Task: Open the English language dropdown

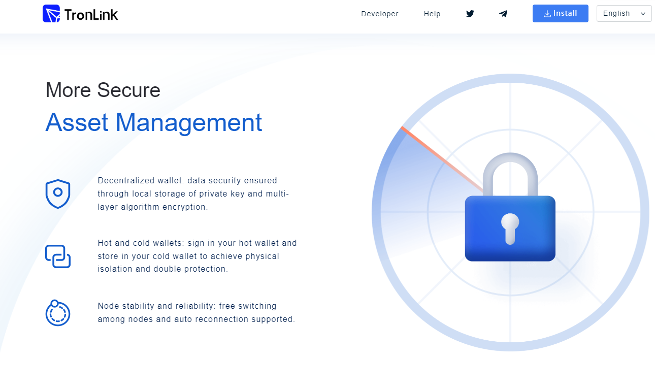Action: [617, 14]
